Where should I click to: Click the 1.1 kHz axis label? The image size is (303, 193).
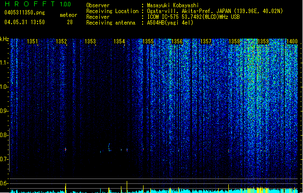[4, 63]
